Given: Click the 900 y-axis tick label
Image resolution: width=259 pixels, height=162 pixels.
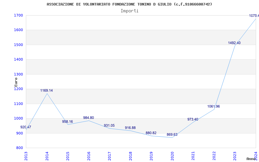Looking at the screenshot, I should pos(19,133).
